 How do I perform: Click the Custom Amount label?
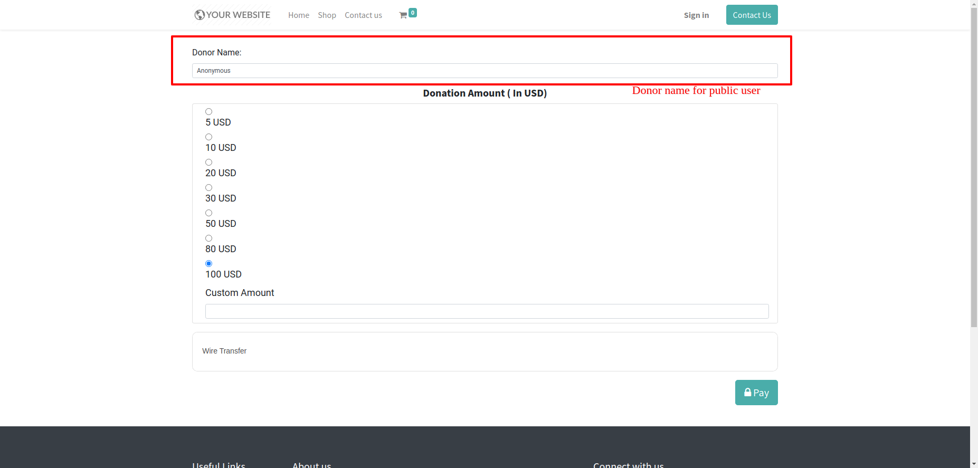pyautogui.click(x=240, y=293)
